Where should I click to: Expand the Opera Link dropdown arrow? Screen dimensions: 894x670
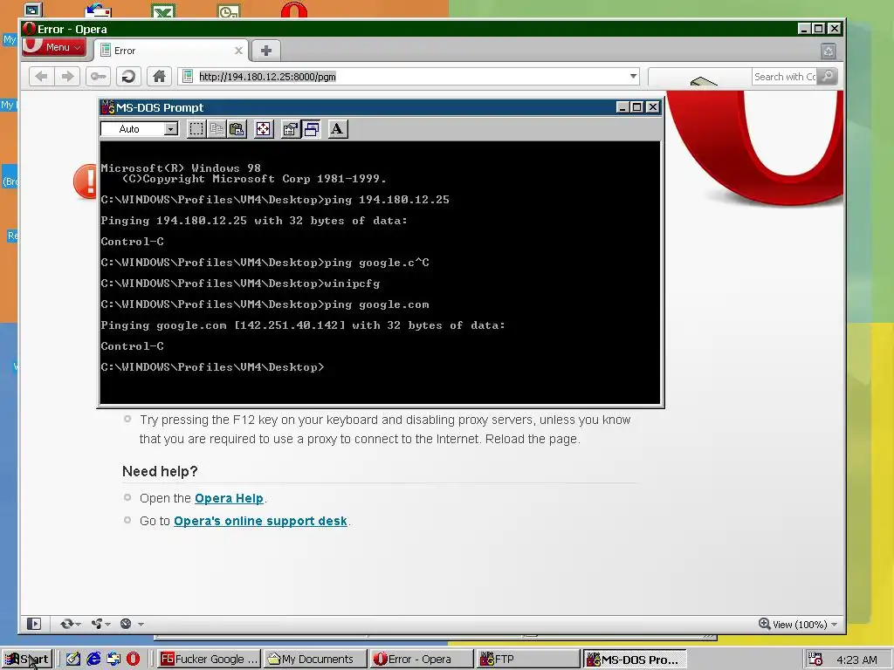78,625
